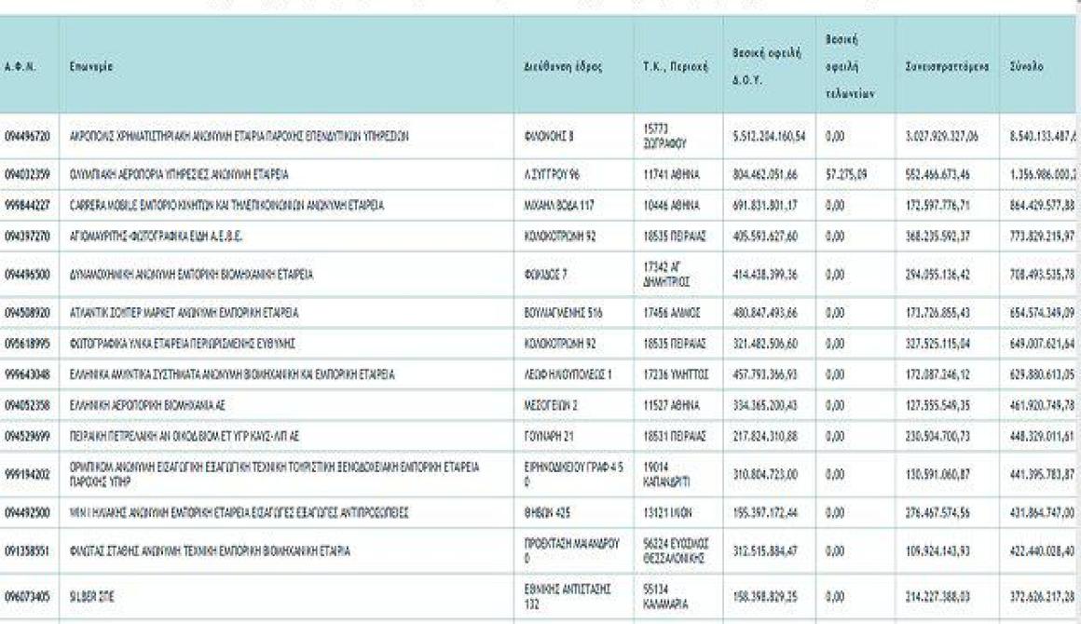Click postal area 17236 ΥΜΗΤΤΟΣ
Viewport: 1081px width, 624px height.
[x=676, y=374]
